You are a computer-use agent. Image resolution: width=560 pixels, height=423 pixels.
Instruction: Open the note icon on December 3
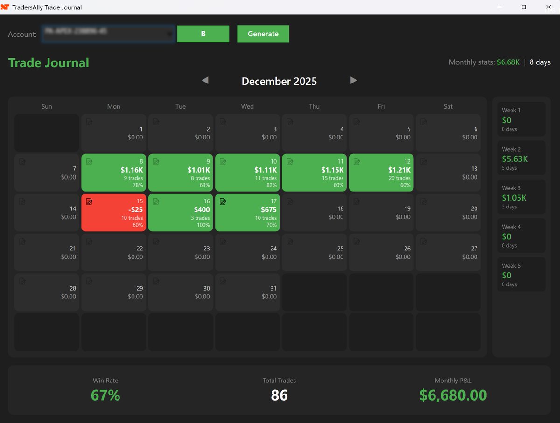[223, 122]
